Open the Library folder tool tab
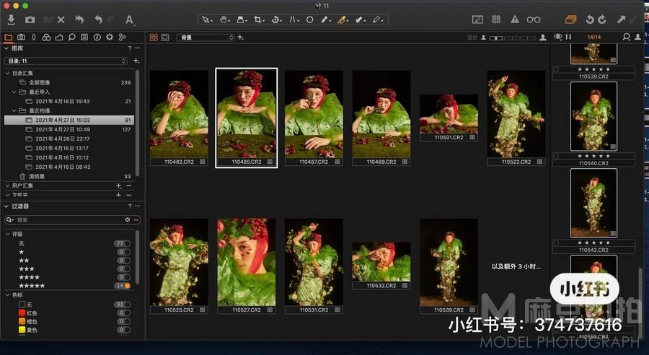 click(x=8, y=38)
